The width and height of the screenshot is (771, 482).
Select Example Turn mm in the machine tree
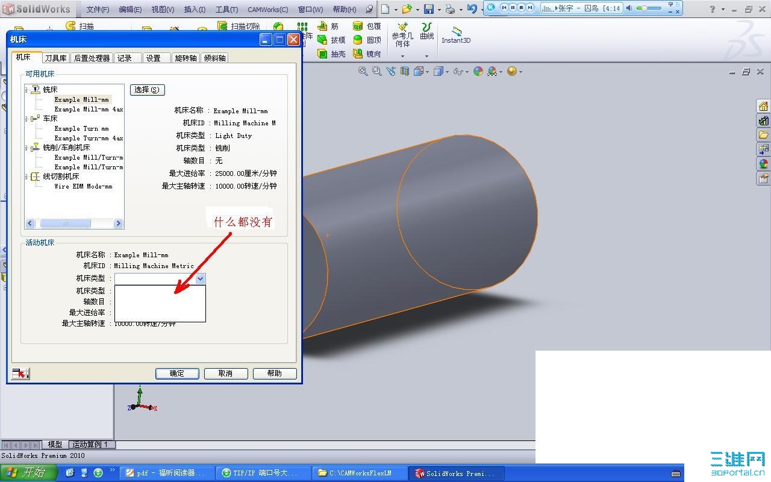(x=81, y=128)
